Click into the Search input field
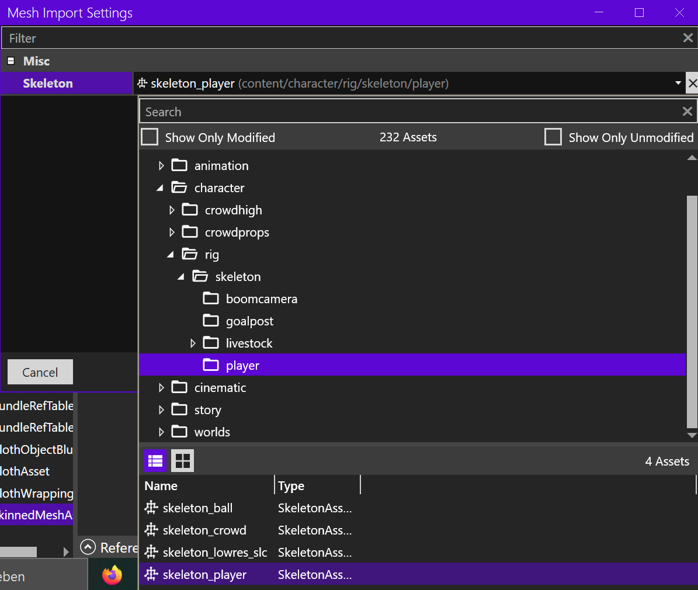This screenshot has width=698, height=590. click(409, 112)
